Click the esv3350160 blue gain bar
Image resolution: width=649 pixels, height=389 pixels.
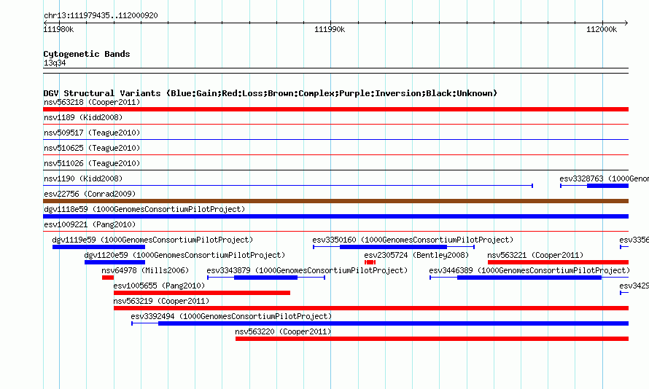coord(393,247)
